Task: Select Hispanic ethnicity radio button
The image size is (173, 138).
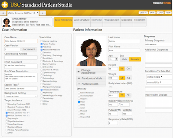Action: (79, 99)
